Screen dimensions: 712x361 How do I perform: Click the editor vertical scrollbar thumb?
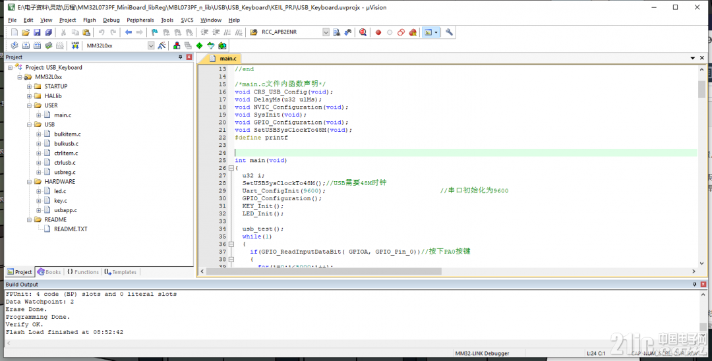701,90
